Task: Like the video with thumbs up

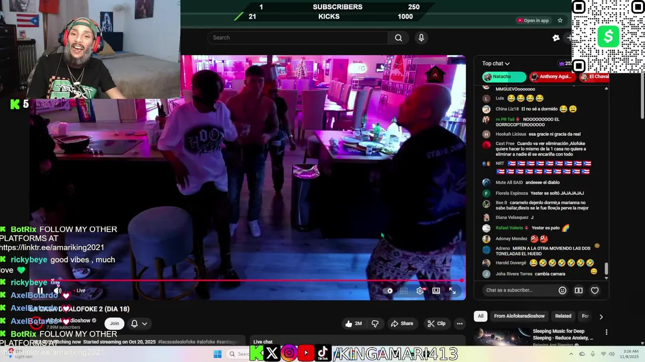Action: [x=353, y=324]
